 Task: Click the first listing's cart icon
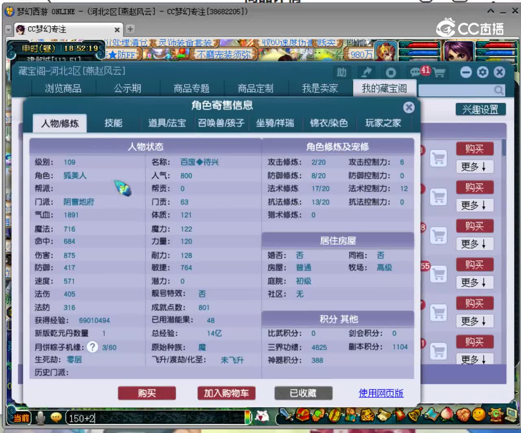coord(438,158)
